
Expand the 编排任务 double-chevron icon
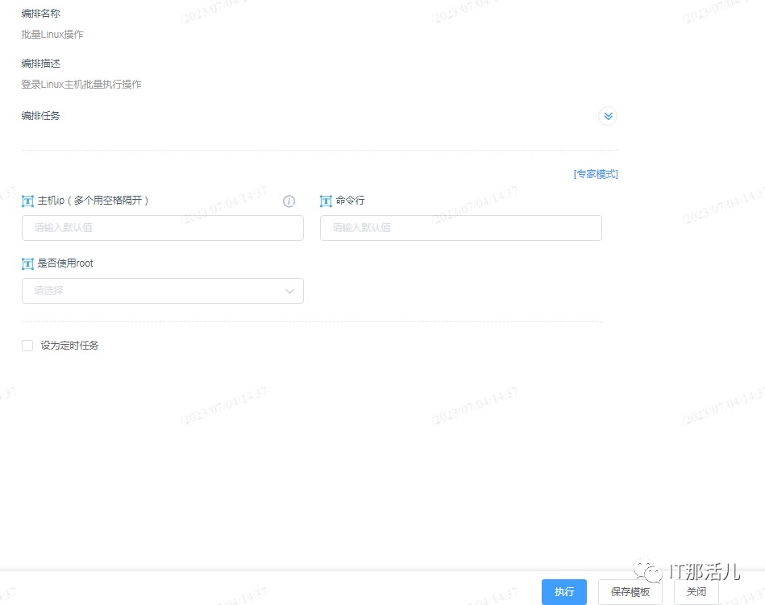pos(608,116)
